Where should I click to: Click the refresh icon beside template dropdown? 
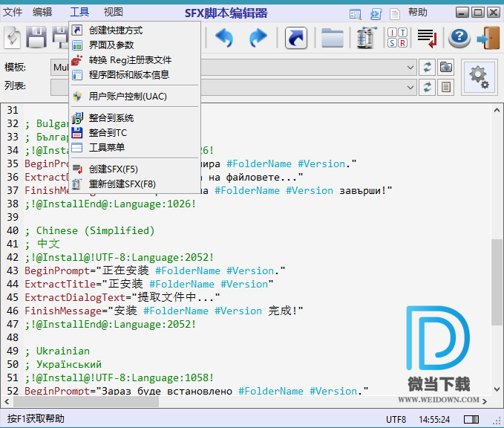point(427,68)
